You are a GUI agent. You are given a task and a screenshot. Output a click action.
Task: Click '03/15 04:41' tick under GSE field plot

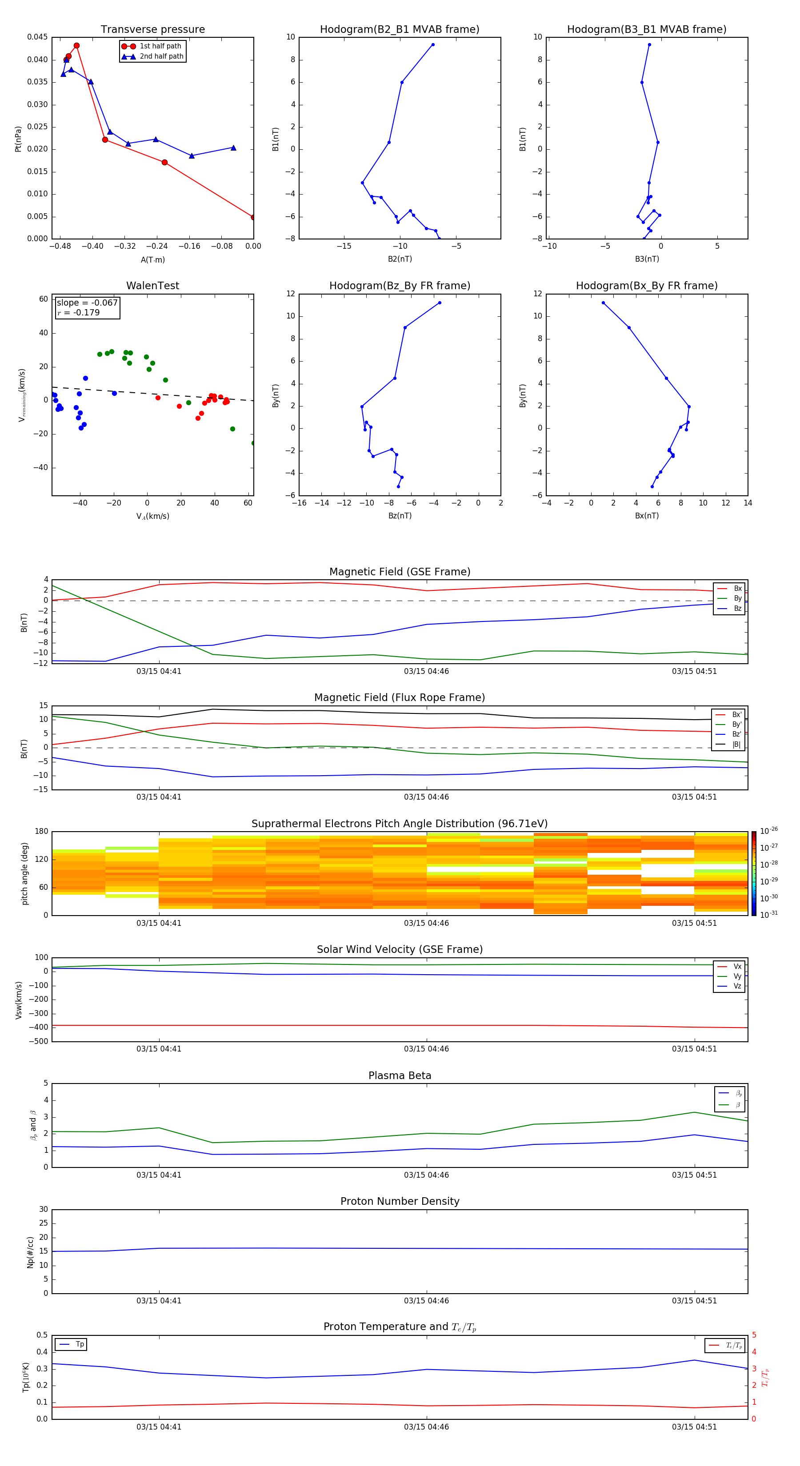(x=159, y=672)
